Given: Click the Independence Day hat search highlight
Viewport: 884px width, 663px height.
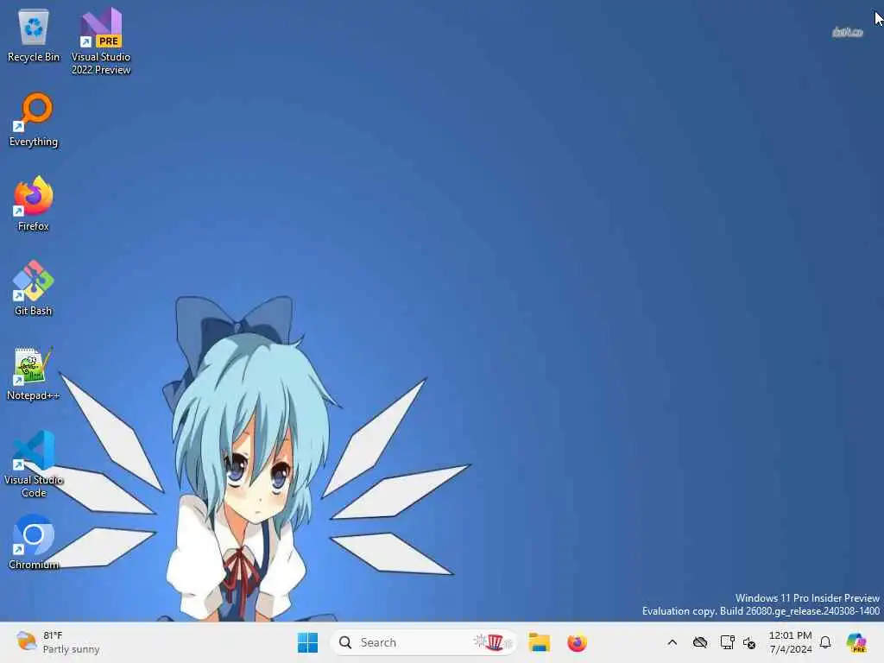Looking at the screenshot, I should tap(494, 642).
